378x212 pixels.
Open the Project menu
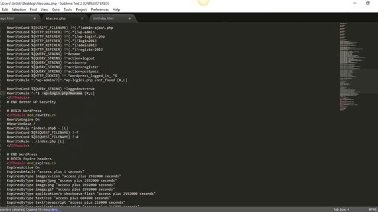click(82, 9)
